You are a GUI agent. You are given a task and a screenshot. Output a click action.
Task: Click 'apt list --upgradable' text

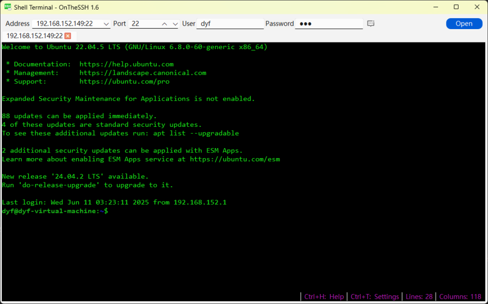pyautogui.click(x=196, y=133)
